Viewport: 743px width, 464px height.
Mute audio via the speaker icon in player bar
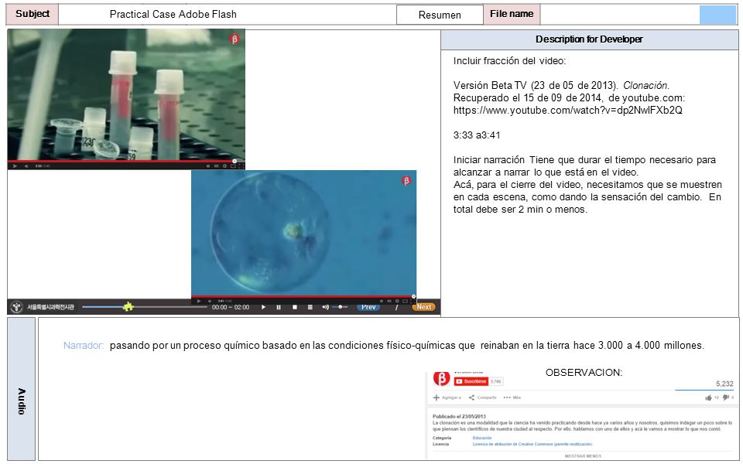coord(325,307)
